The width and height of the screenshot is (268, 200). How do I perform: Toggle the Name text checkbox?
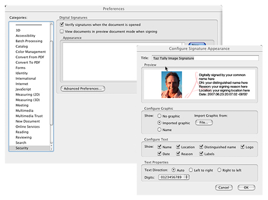point(160,147)
